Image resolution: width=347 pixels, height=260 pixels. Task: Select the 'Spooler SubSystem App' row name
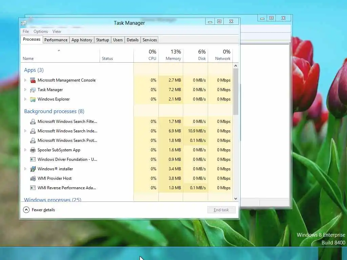click(x=59, y=150)
